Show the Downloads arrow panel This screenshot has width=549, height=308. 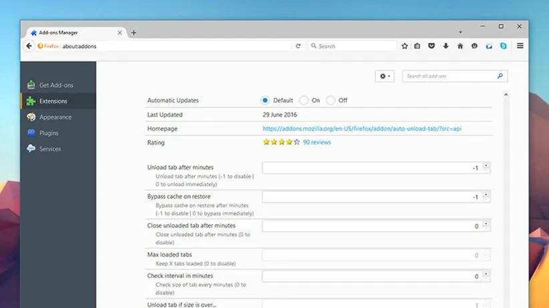pos(445,46)
